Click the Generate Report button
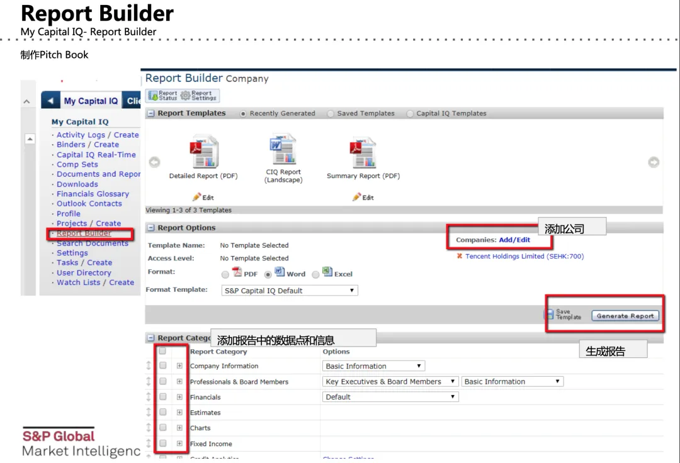The image size is (680, 463). pos(625,316)
